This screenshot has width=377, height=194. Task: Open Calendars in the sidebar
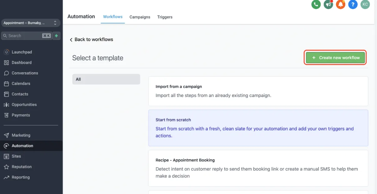click(x=21, y=84)
